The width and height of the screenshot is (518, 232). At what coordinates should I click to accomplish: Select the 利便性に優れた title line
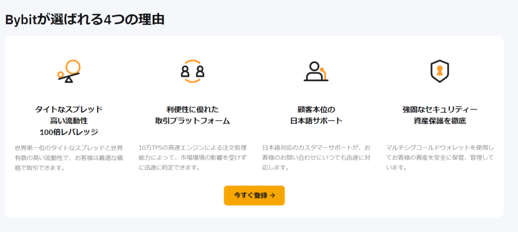(193, 109)
